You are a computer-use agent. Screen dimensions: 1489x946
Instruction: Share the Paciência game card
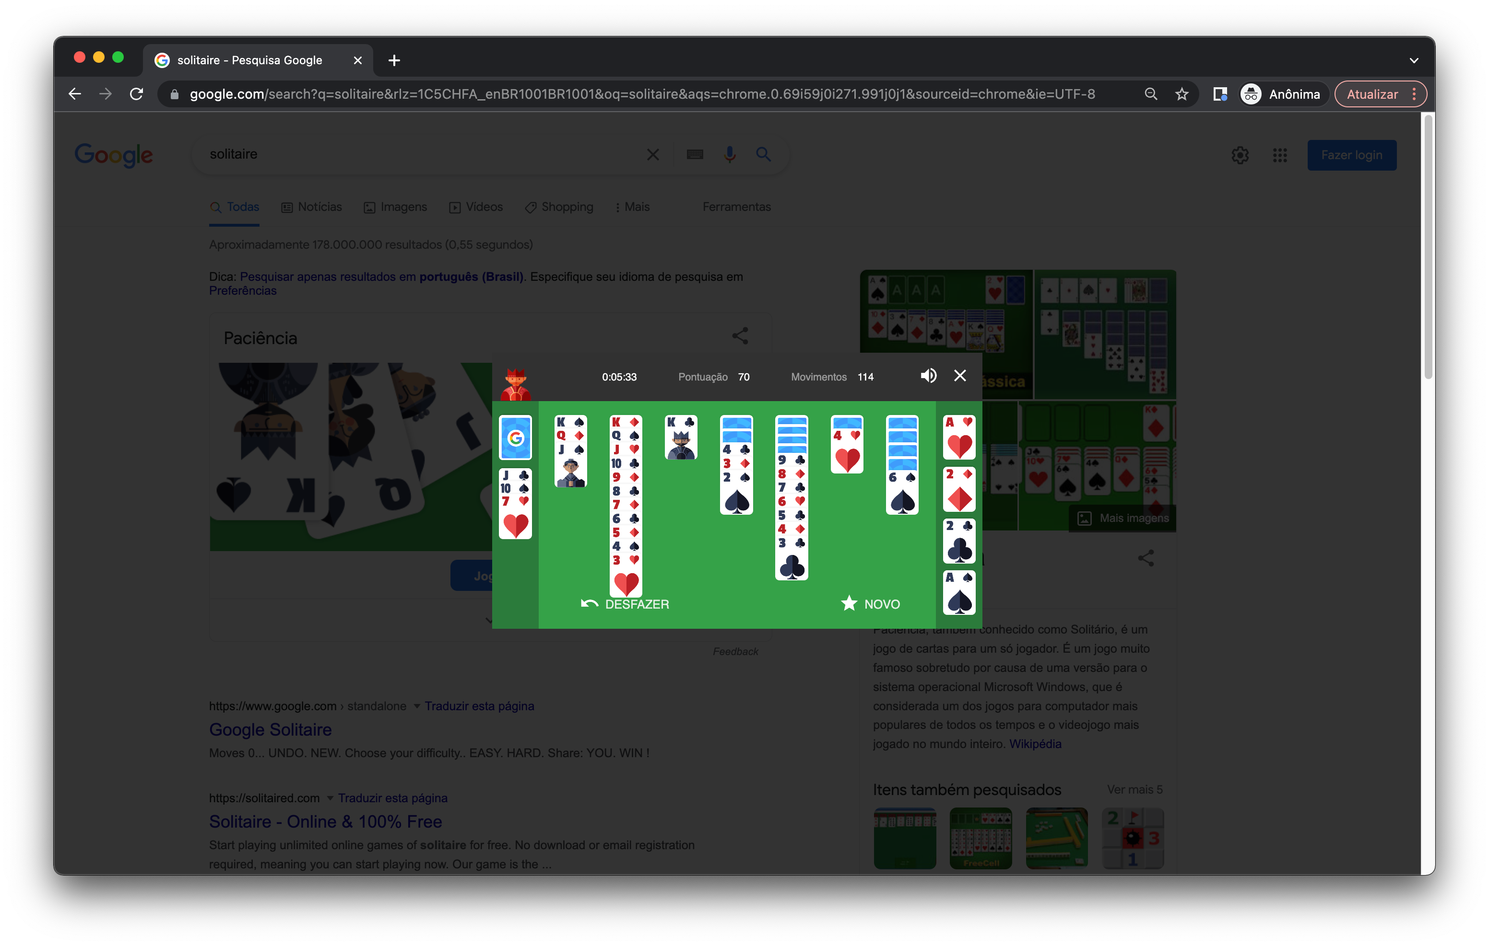tap(740, 336)
